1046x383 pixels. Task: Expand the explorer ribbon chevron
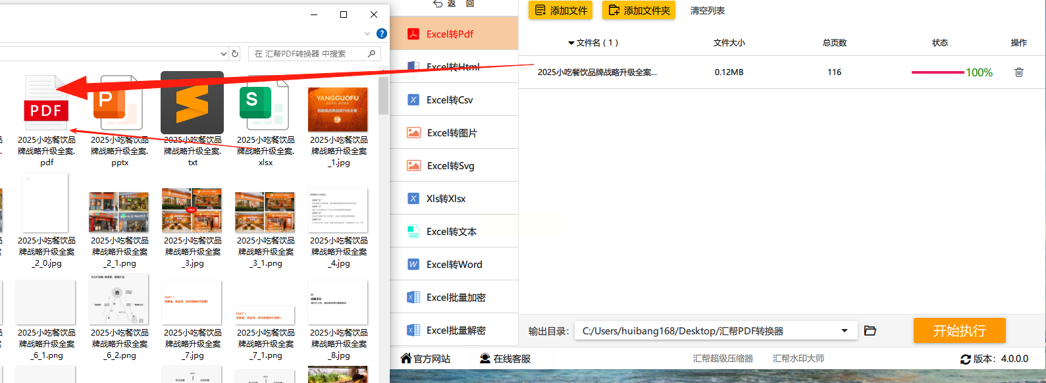[367, 34]
